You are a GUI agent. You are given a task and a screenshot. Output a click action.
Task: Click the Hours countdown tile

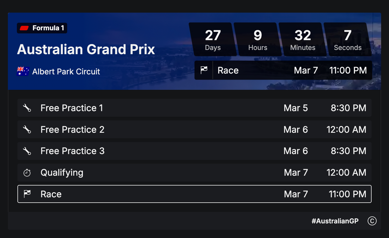(258, 39)
